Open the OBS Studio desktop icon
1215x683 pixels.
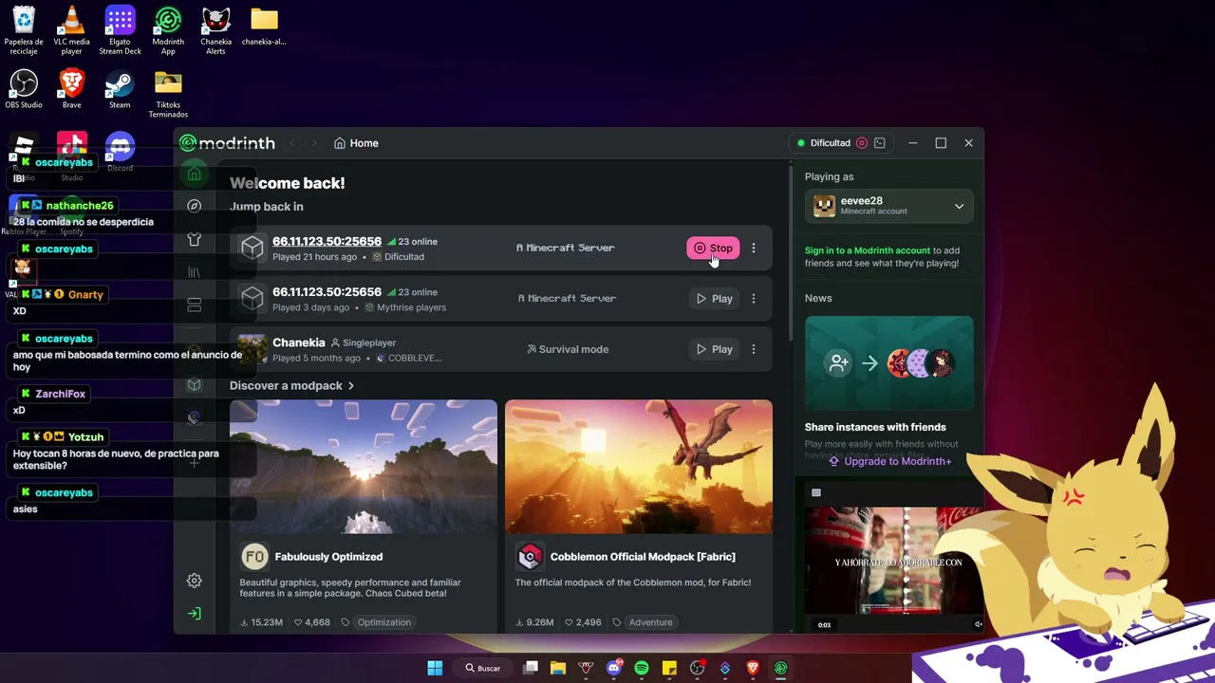[24, 89]
